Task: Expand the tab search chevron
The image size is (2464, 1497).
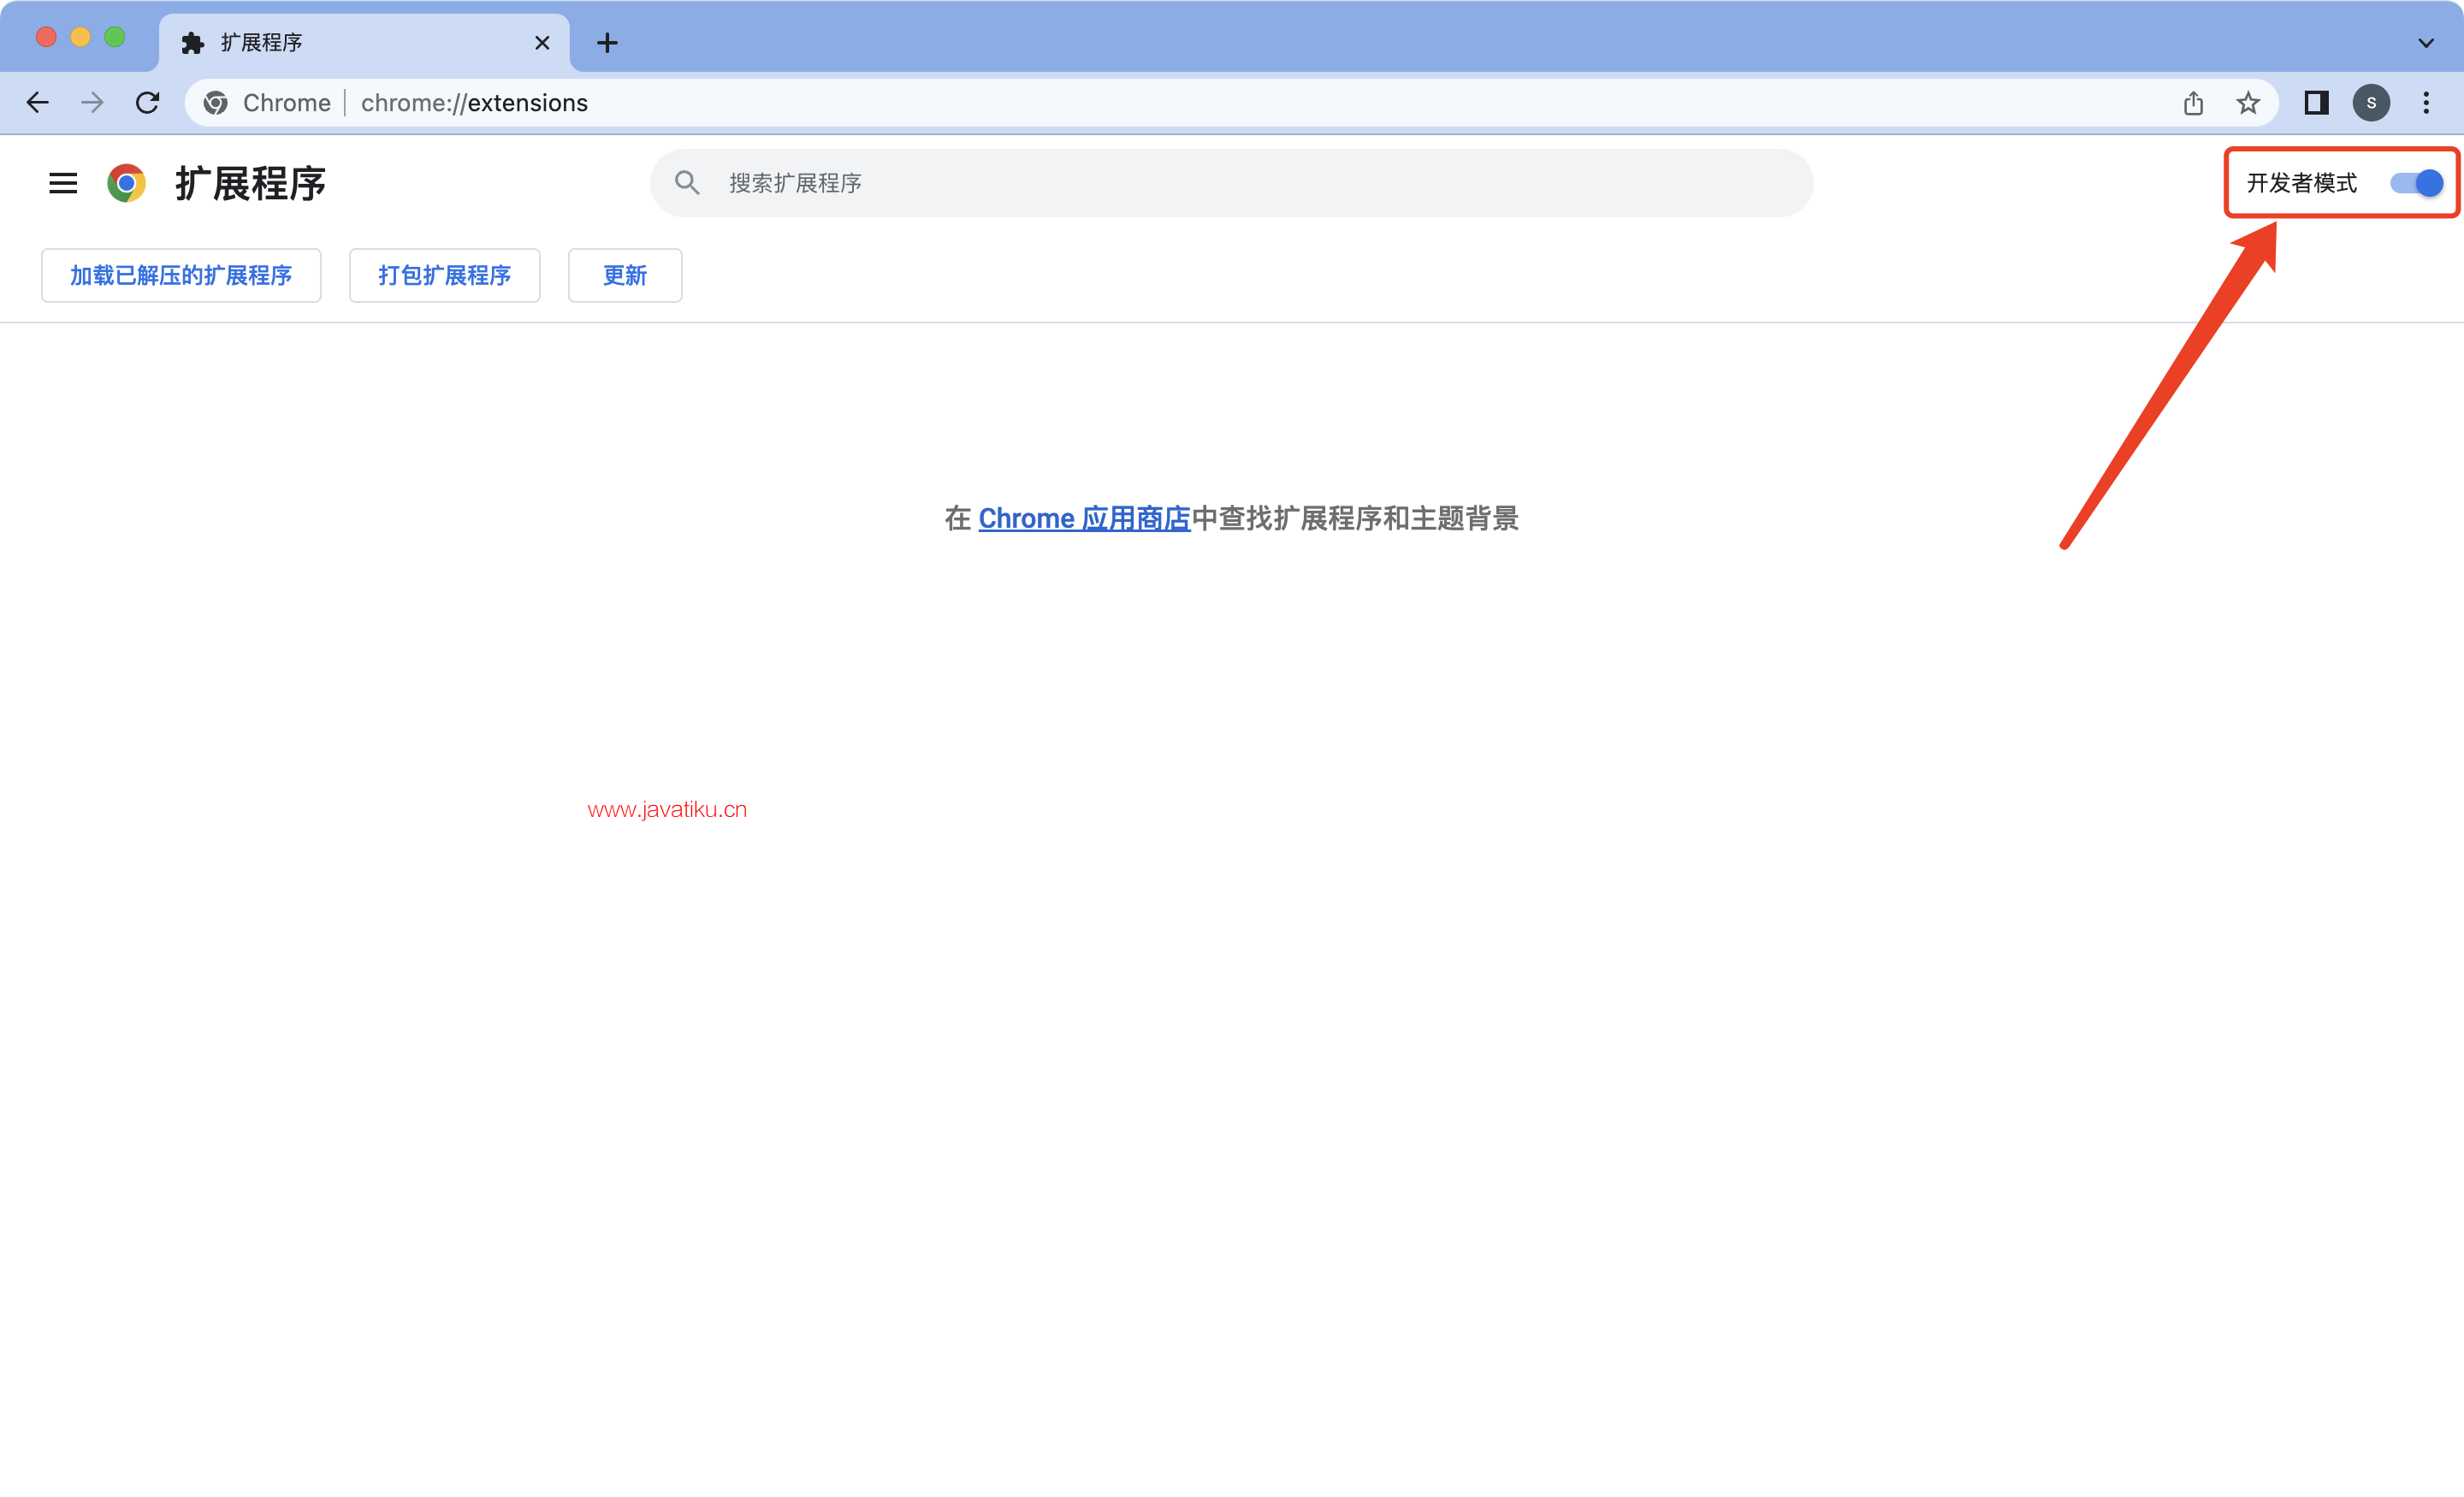Action: pos(2426,43)
